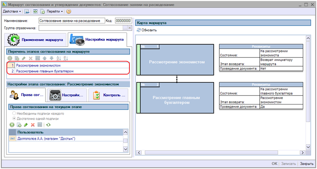Click the route map horizontal scrollbar
This screenshot has width=317, height=169.
pos(220,152)
